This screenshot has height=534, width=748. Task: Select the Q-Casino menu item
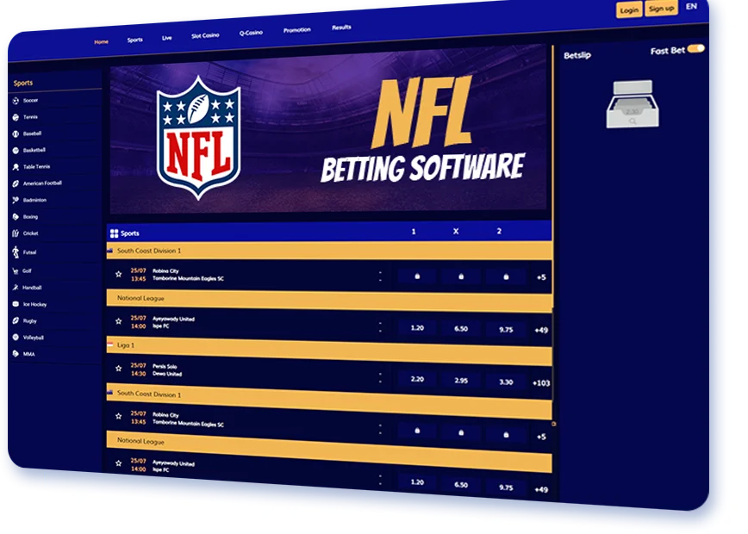[x=251, y=33]
